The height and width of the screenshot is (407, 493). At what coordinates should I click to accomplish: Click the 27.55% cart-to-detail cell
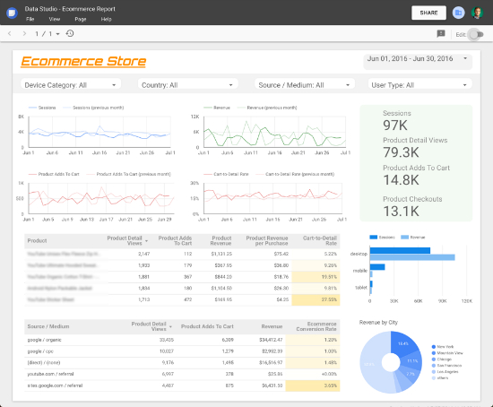pos(316,299)
